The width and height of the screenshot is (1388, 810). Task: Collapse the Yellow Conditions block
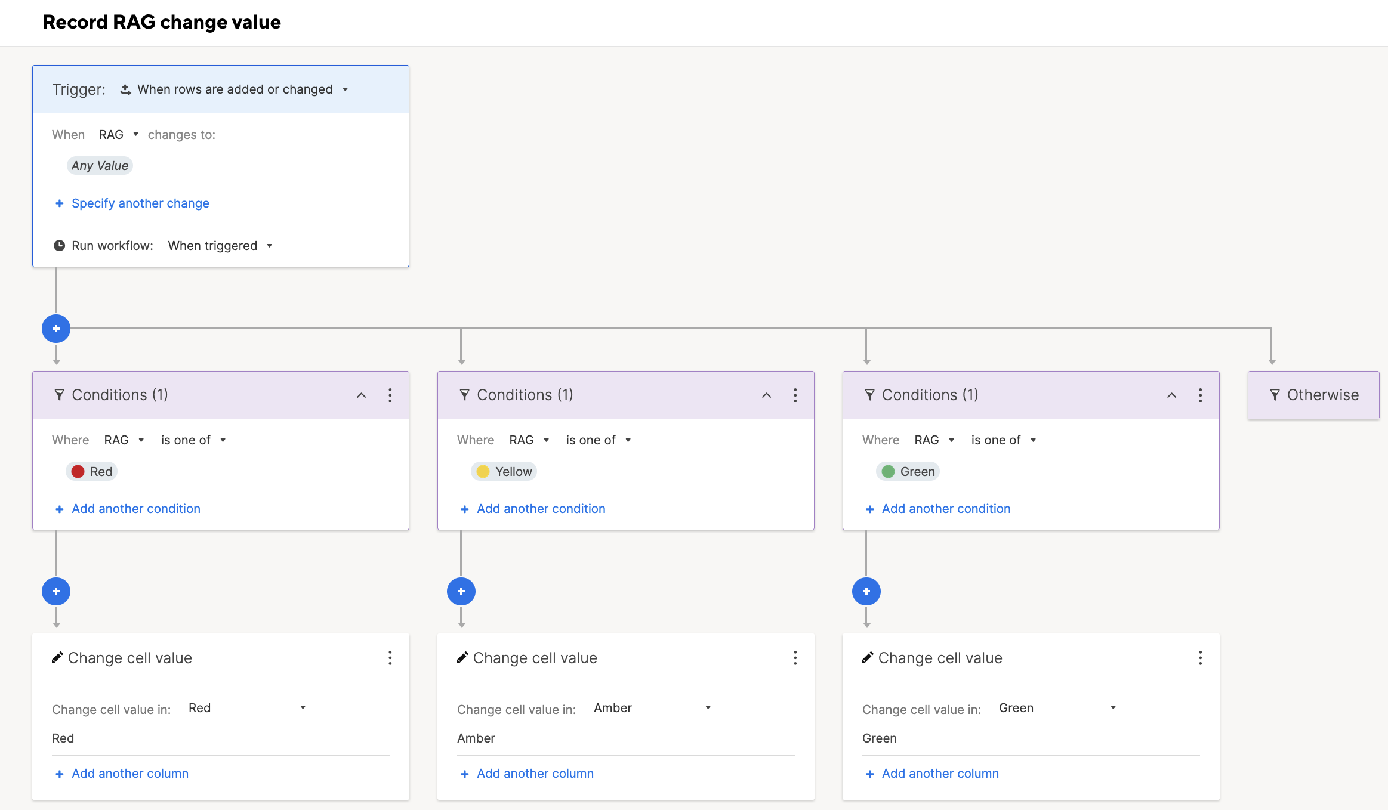coord(767,395)
